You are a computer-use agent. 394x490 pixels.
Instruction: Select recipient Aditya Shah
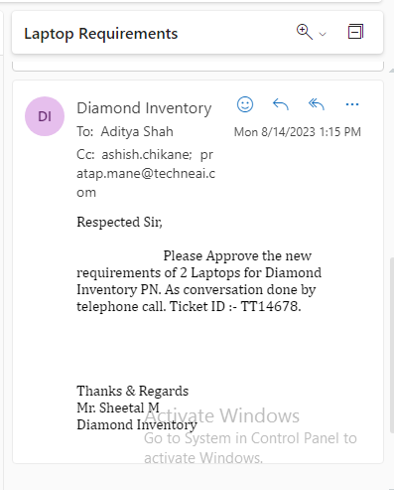coord(137,131)
